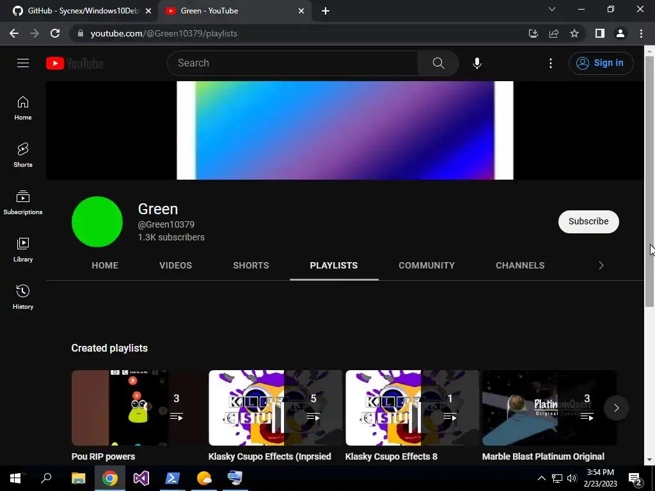Click Sign in button

click(601, 63)
